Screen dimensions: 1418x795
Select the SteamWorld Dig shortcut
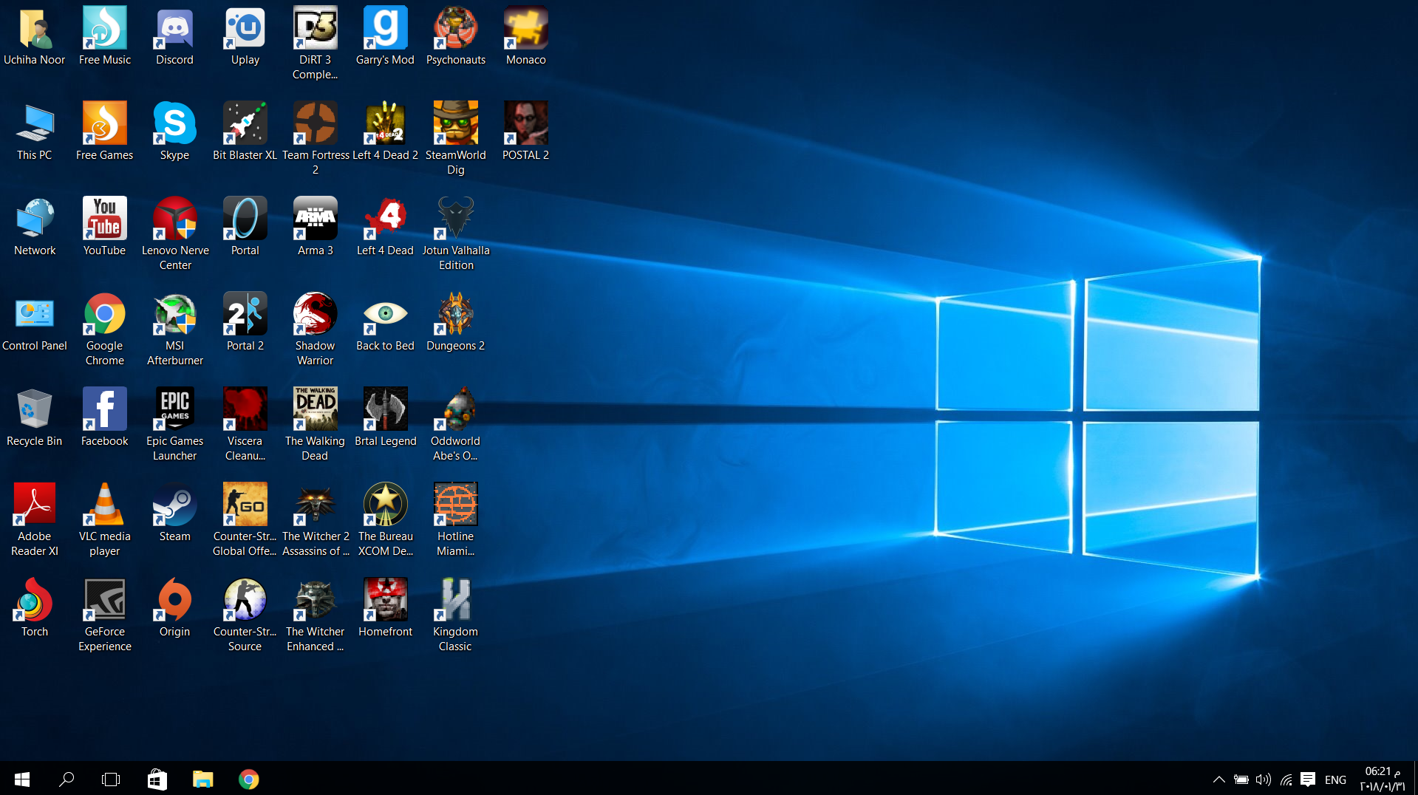(456, 123)
